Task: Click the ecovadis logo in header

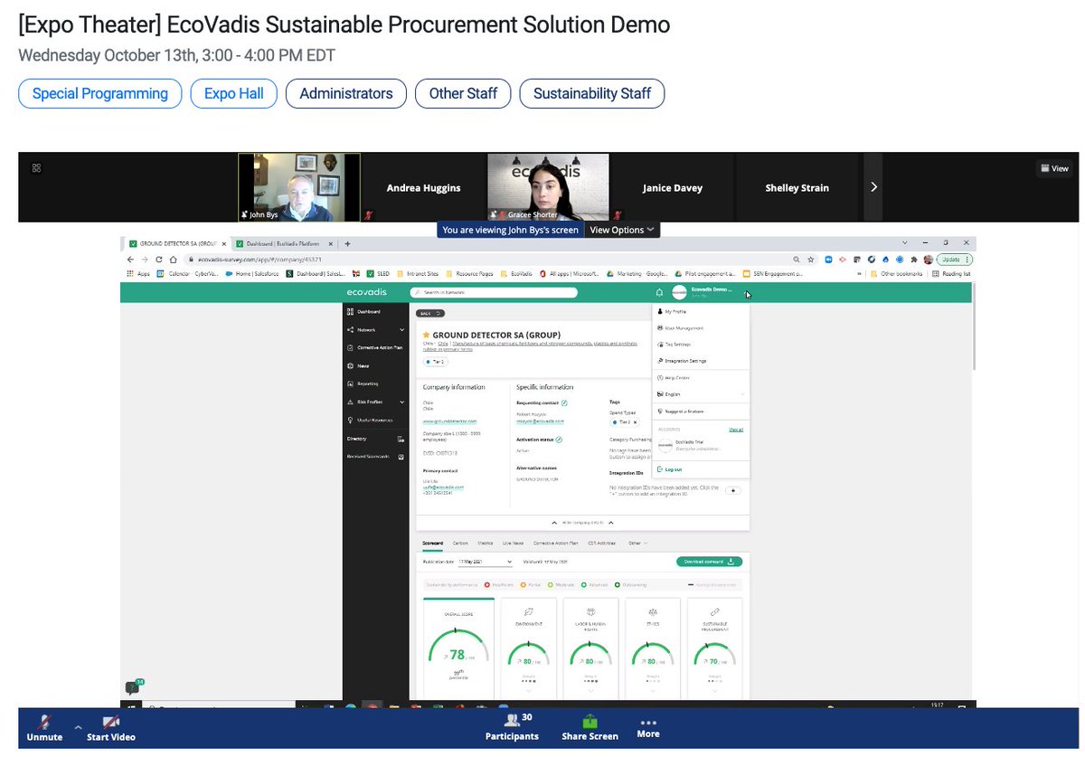Action: (365, 292)
